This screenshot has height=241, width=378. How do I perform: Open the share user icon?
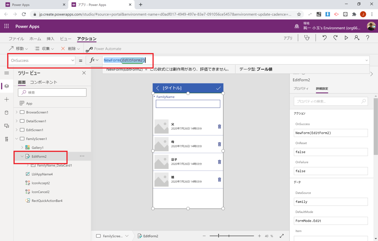(357, 38)
